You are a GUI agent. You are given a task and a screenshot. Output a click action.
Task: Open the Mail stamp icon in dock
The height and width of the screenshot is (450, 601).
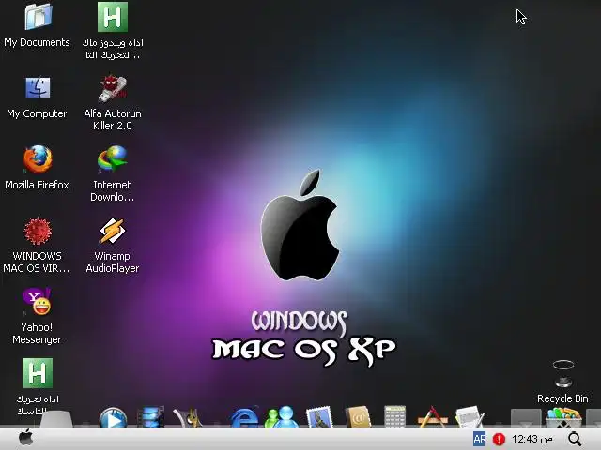[x=319, y=417]
